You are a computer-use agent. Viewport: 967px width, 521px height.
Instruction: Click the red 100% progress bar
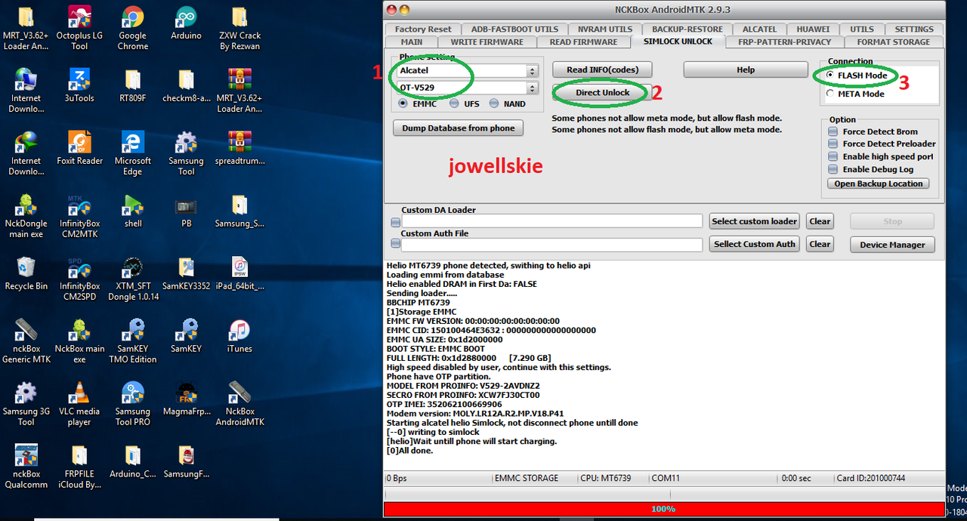663,509
